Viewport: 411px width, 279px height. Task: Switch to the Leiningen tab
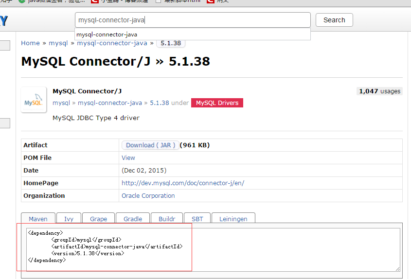[233, 219]
